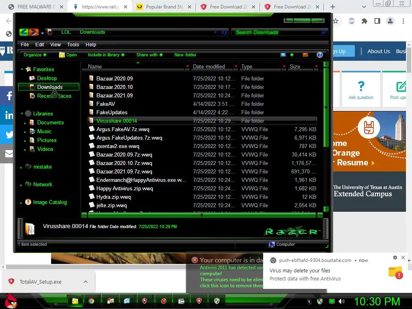Click the Ask question card
Screen dimensions: 412x309
[361, 89]
